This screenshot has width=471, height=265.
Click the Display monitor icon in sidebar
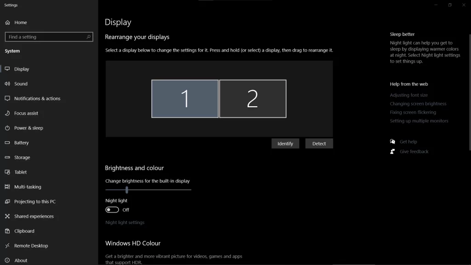pyautogui.click(x=7, y=69)
